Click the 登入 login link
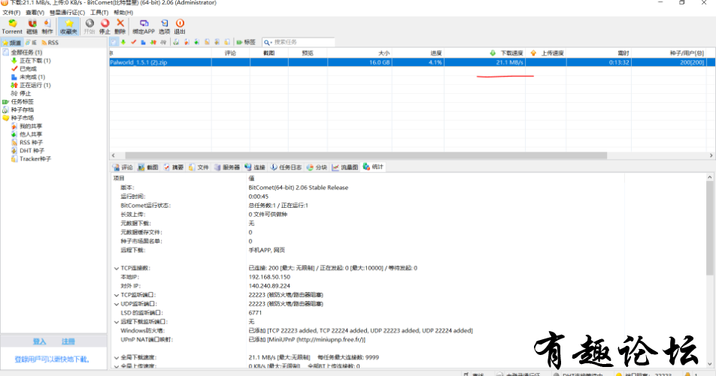Screen dimensions: 716x376 pos(39,341)
